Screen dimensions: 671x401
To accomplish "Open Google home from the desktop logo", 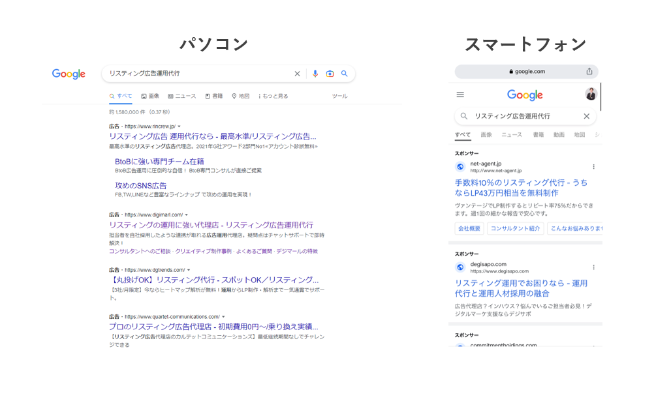I will pos(69,74).
